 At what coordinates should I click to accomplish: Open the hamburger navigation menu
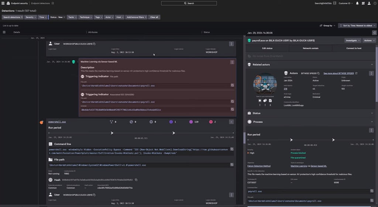click(x=3, y=3)
